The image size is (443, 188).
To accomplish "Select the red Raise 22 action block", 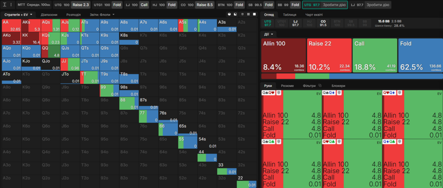I will [329, 55].
